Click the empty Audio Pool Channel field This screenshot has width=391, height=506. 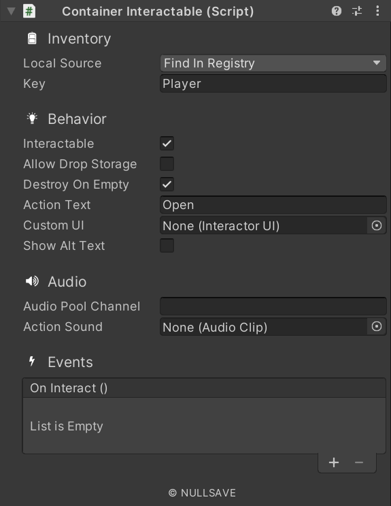[273, 306]
